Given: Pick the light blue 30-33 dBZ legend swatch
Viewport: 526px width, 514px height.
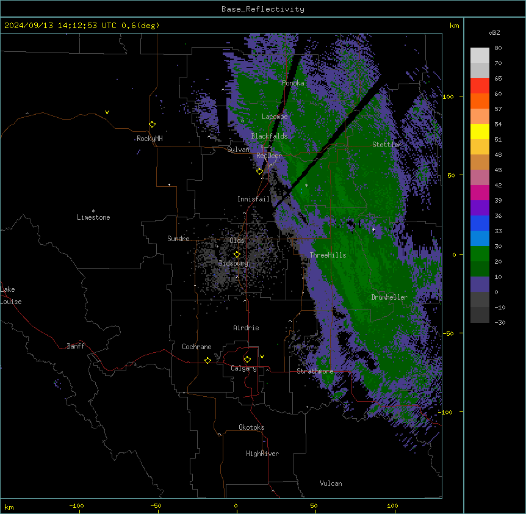Looking at the screenshot, I should 480,239.
